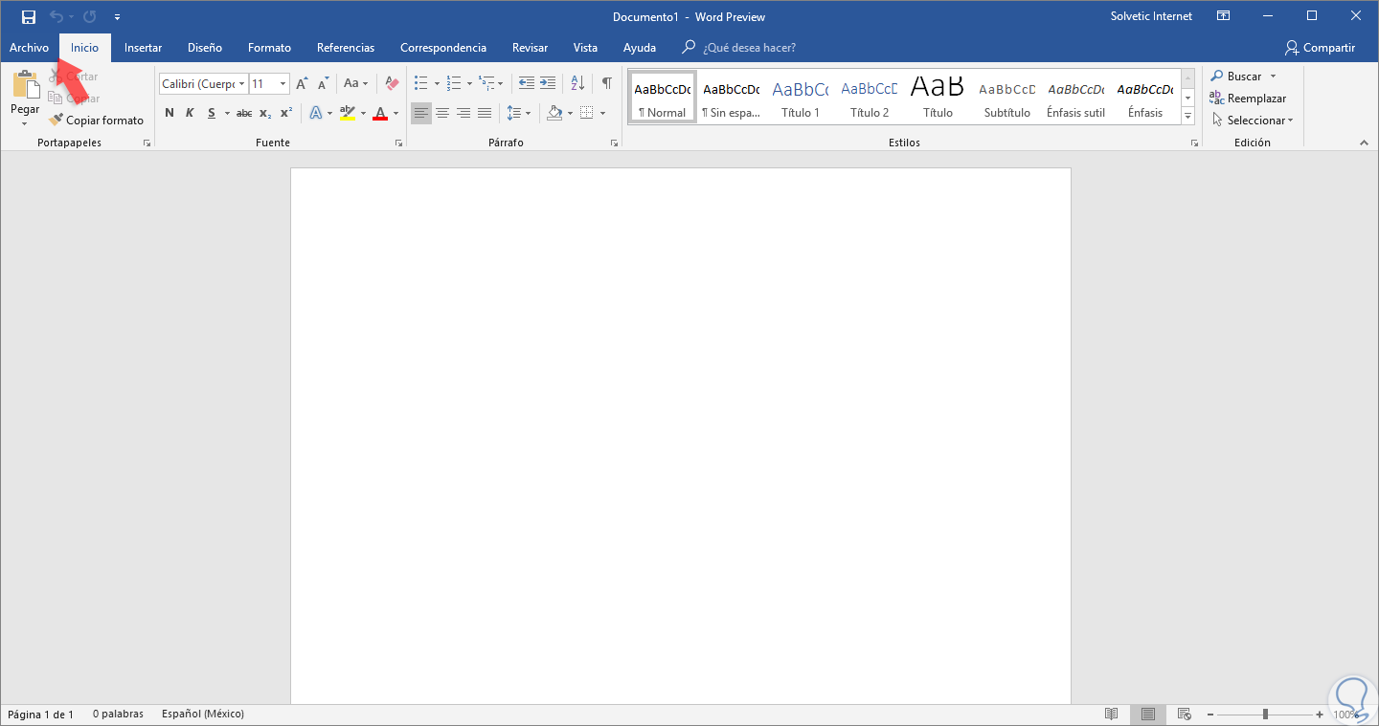Click the Compartir button
Screen dimensions: 1379x726
(x=1321, y=48)
